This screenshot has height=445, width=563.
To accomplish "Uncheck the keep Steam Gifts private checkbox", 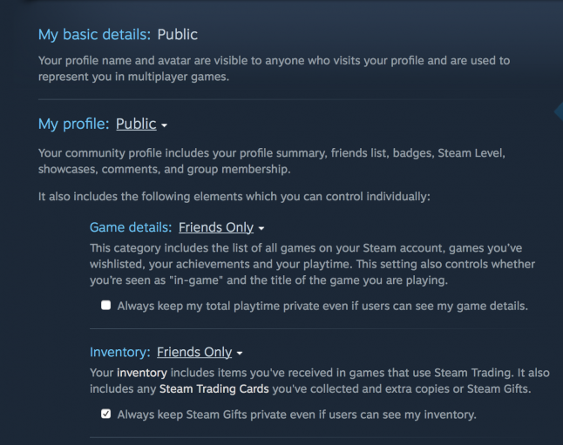I will click(106, 414).
